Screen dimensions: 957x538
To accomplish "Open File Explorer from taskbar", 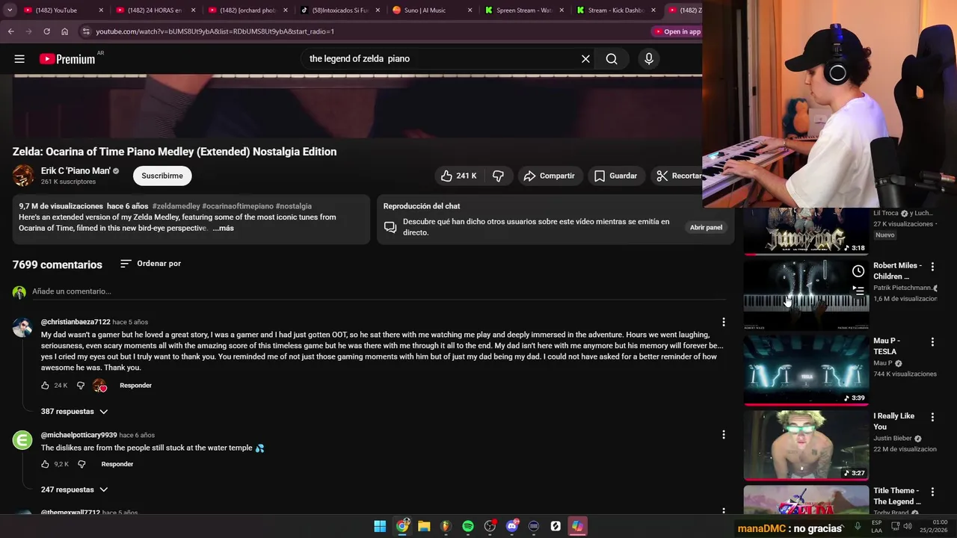I will [424, 526].
